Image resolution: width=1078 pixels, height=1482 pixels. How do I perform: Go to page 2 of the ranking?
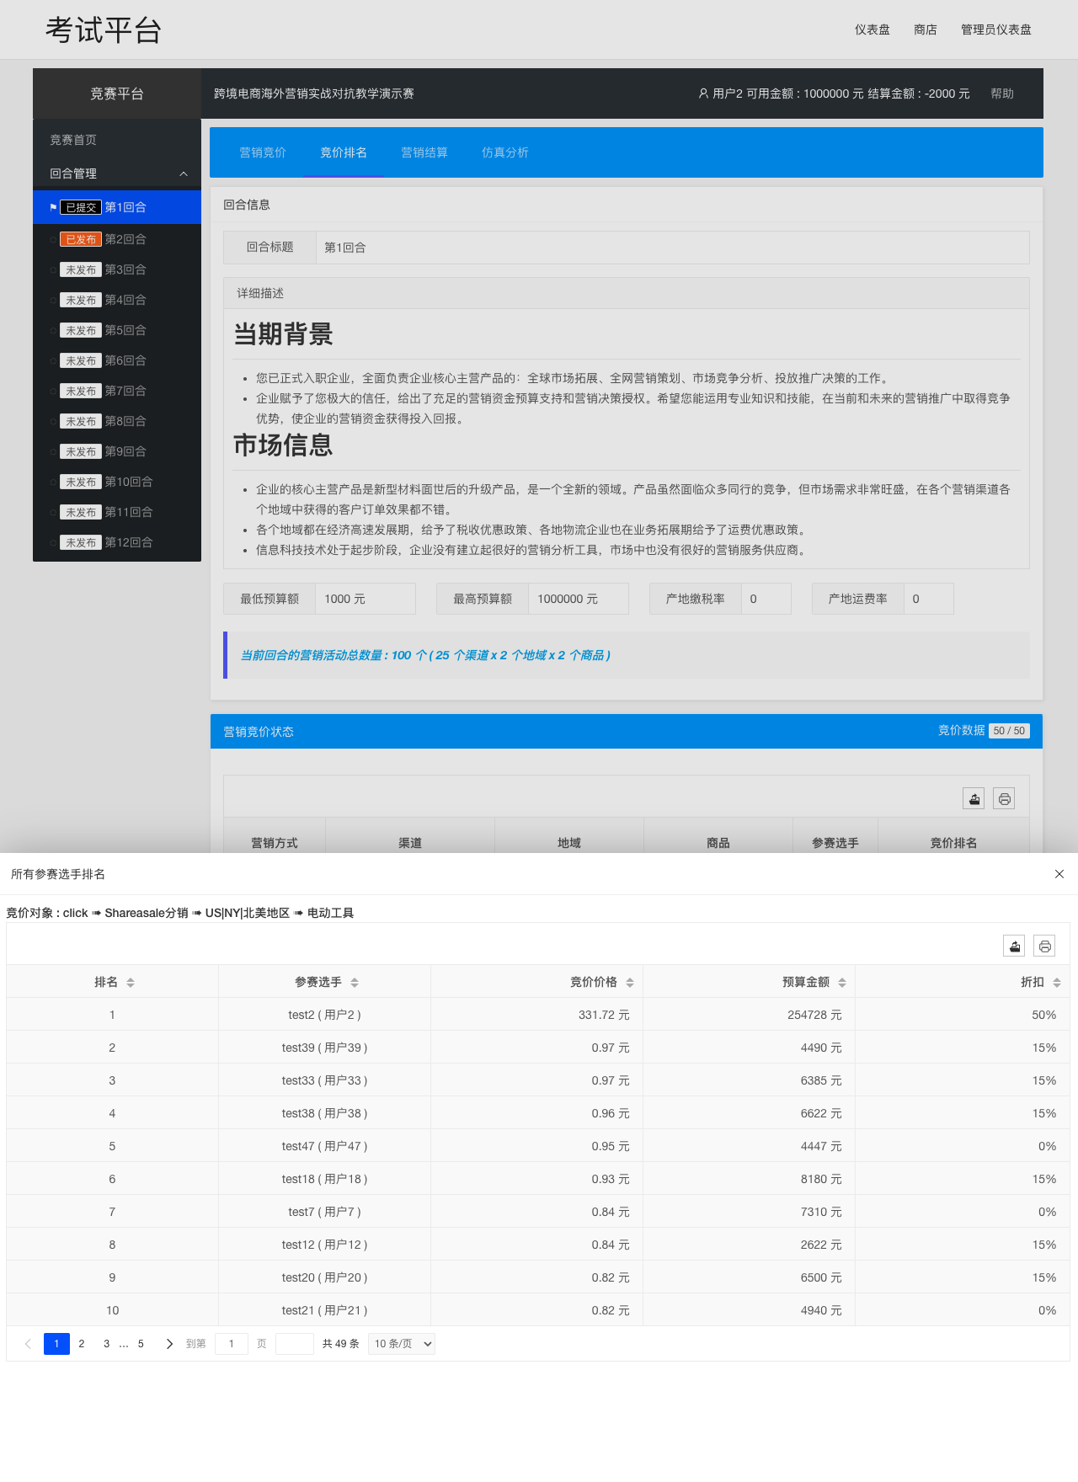click(82, 1344)
